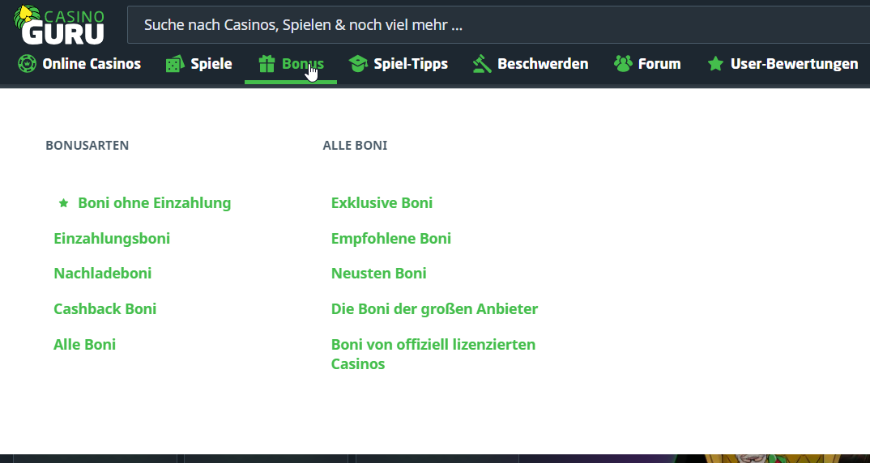Image resolution: width=870 pixels, height=463 pixels.
Task: Click the gavel icon beside Beschwerden
Action: (x=482, y=64)
